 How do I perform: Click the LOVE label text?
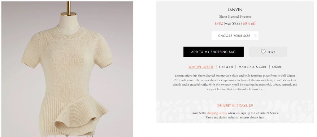pyautogui.click(x=271, y=52)
